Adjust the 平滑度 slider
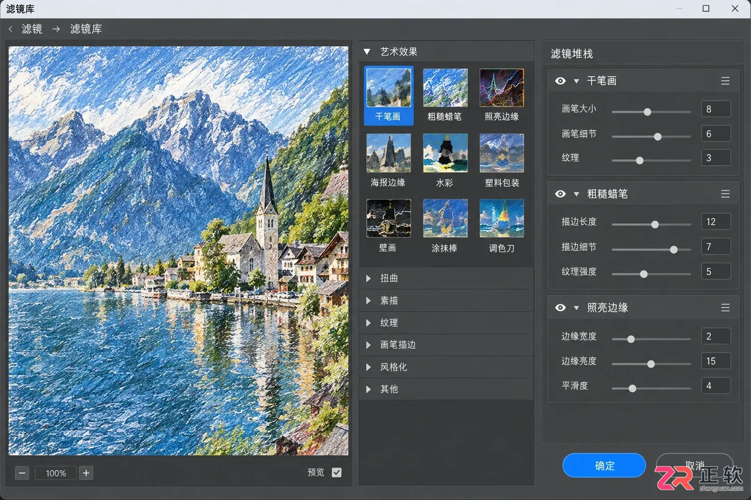The height and width of the screenshot is (500, 751). pyautogui.click(x=651, y=389)
